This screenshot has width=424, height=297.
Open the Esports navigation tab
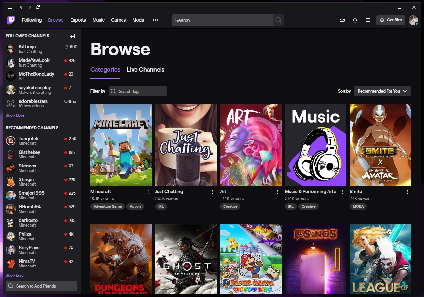tap(78, 20)
